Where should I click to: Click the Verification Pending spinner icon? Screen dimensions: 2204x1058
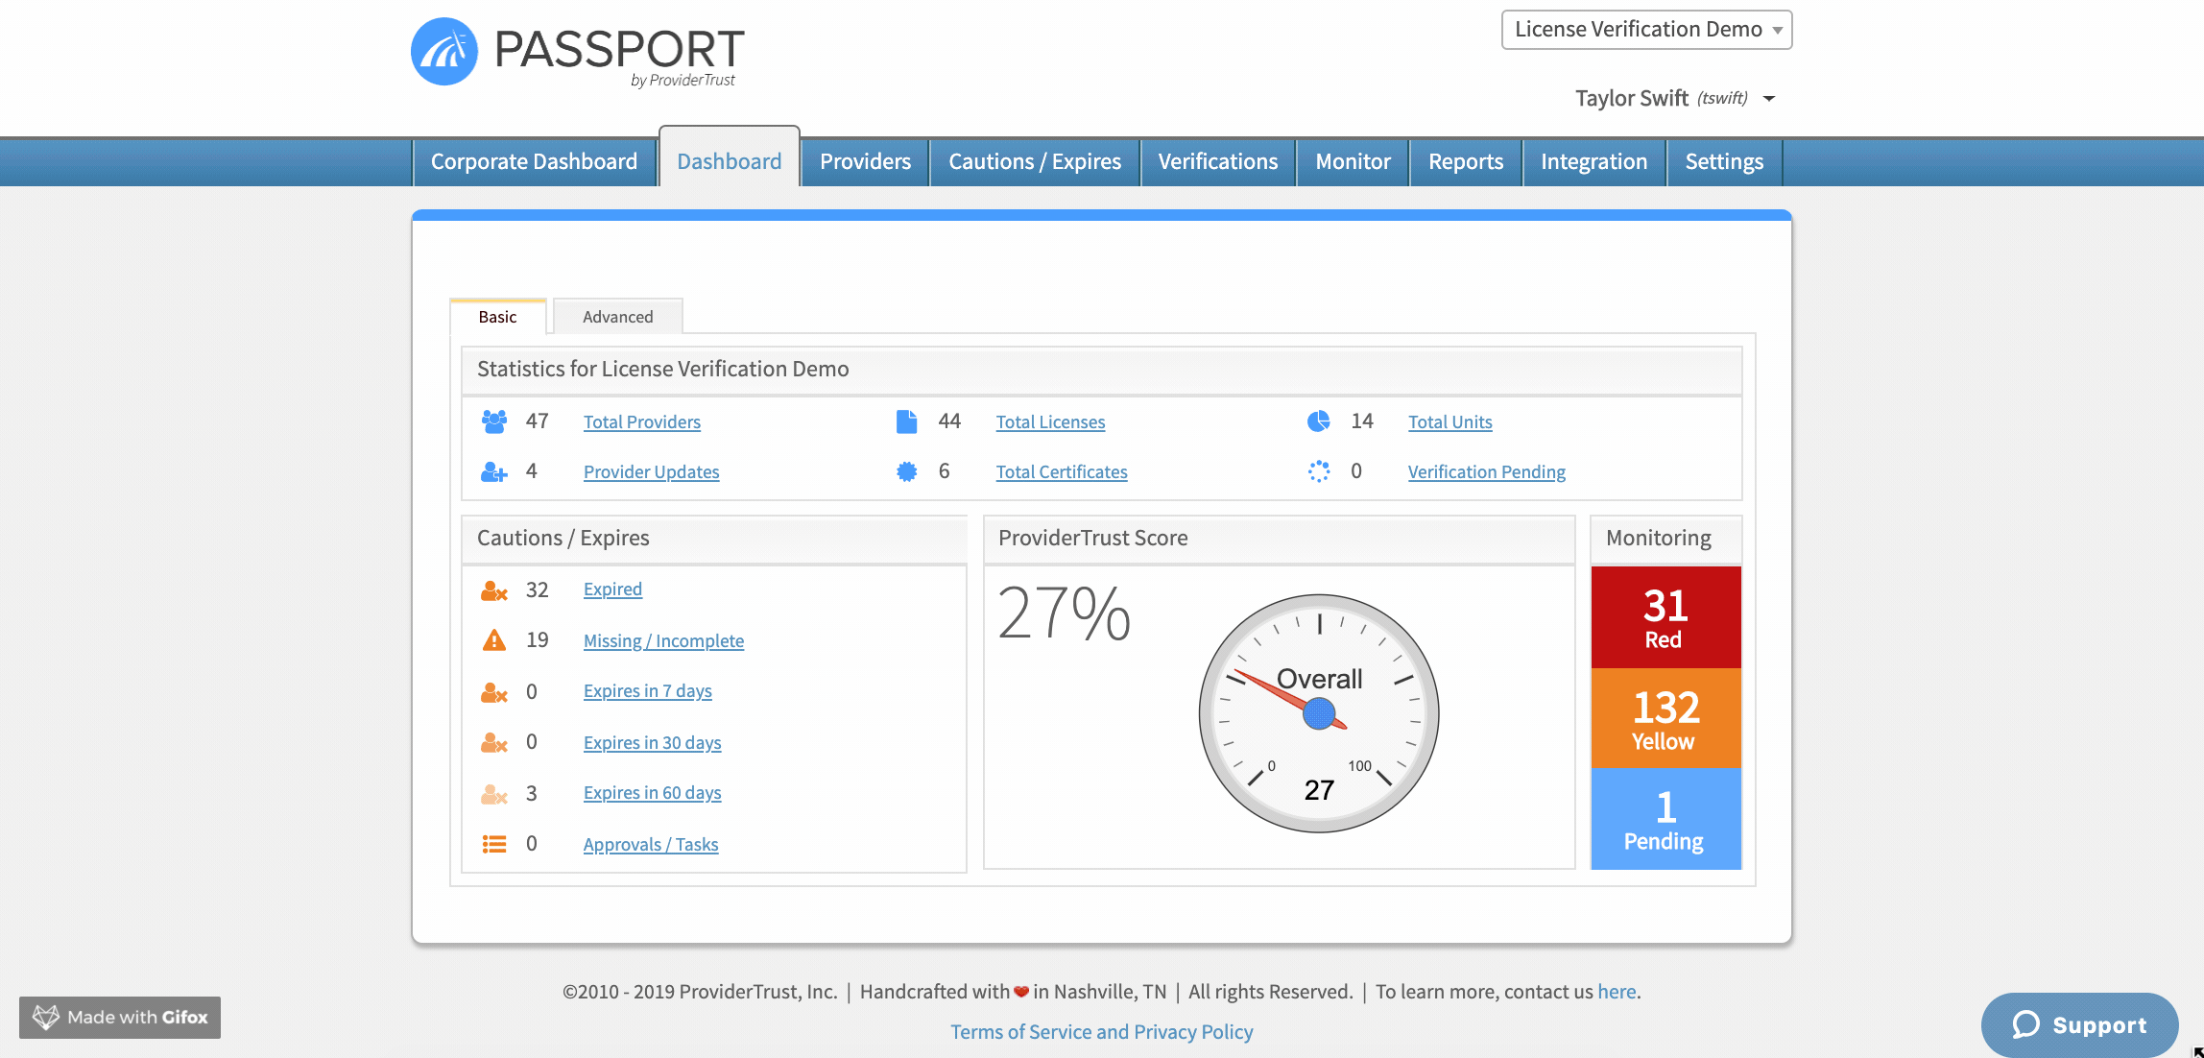[x=1319, y=471]
